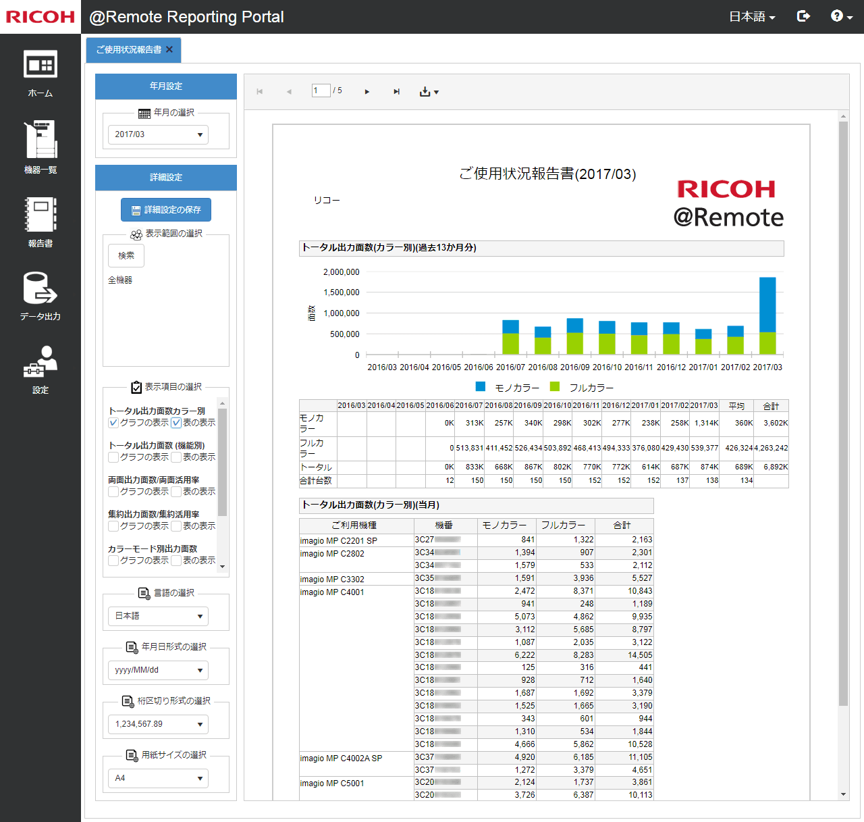Select the Reports (報告書) sidebar icon
The image size is (864, 822).
click(x=40, y=222)
